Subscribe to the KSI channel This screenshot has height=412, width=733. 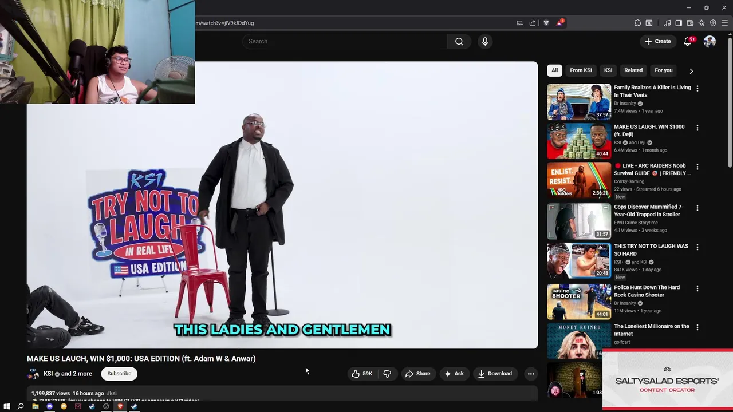(119, 374)
